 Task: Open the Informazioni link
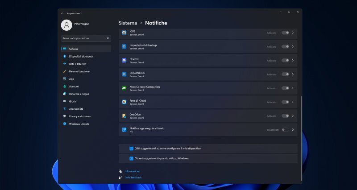[x=132, y=171]
